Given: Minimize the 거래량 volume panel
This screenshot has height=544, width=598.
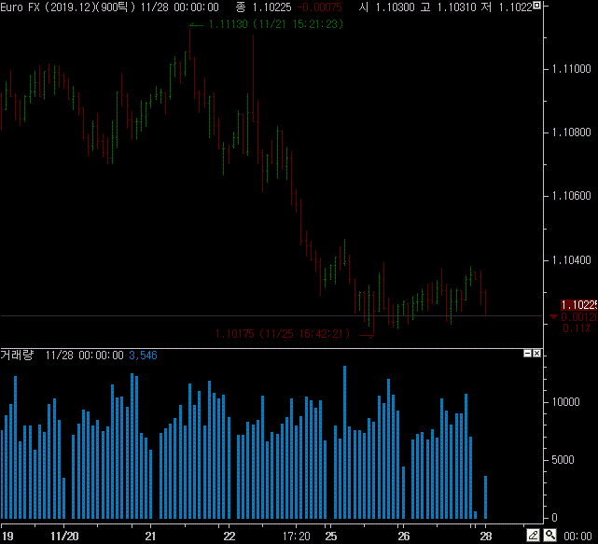Looking at the screenshot, I should [x=527, y=355].
